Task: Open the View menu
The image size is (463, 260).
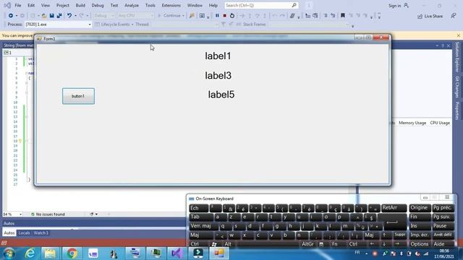Action: point(45,5)
